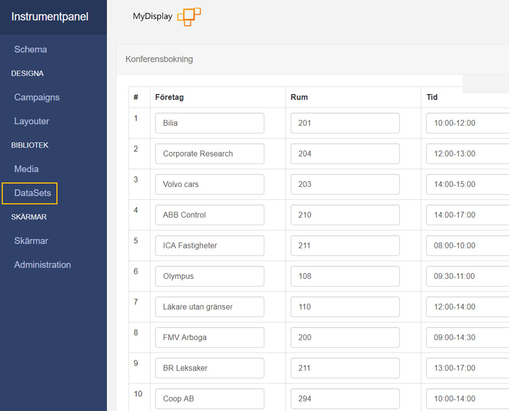
Task: Edit the Läkare utan gränser field
Action: click(210, 307)
